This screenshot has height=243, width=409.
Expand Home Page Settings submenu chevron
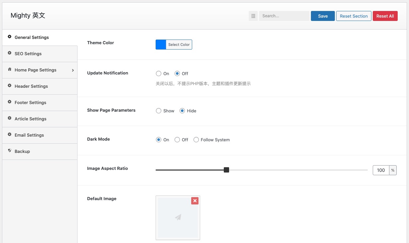(73, 70)
